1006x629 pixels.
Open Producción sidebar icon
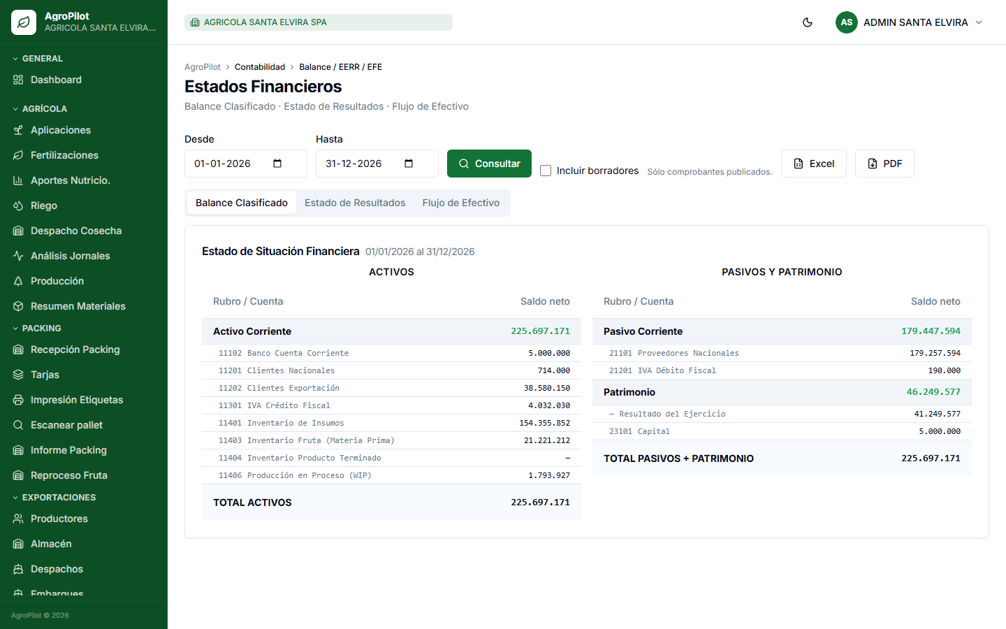(18, 281)
